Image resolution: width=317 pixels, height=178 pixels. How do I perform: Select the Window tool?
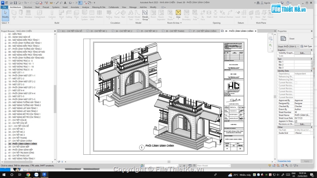[x=28, y=14]
